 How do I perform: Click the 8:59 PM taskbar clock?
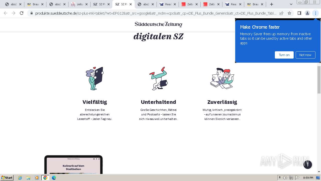click(x=308, y=178)
